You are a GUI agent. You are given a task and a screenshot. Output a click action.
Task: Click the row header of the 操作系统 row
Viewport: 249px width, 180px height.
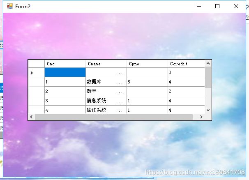pos(37,109)
